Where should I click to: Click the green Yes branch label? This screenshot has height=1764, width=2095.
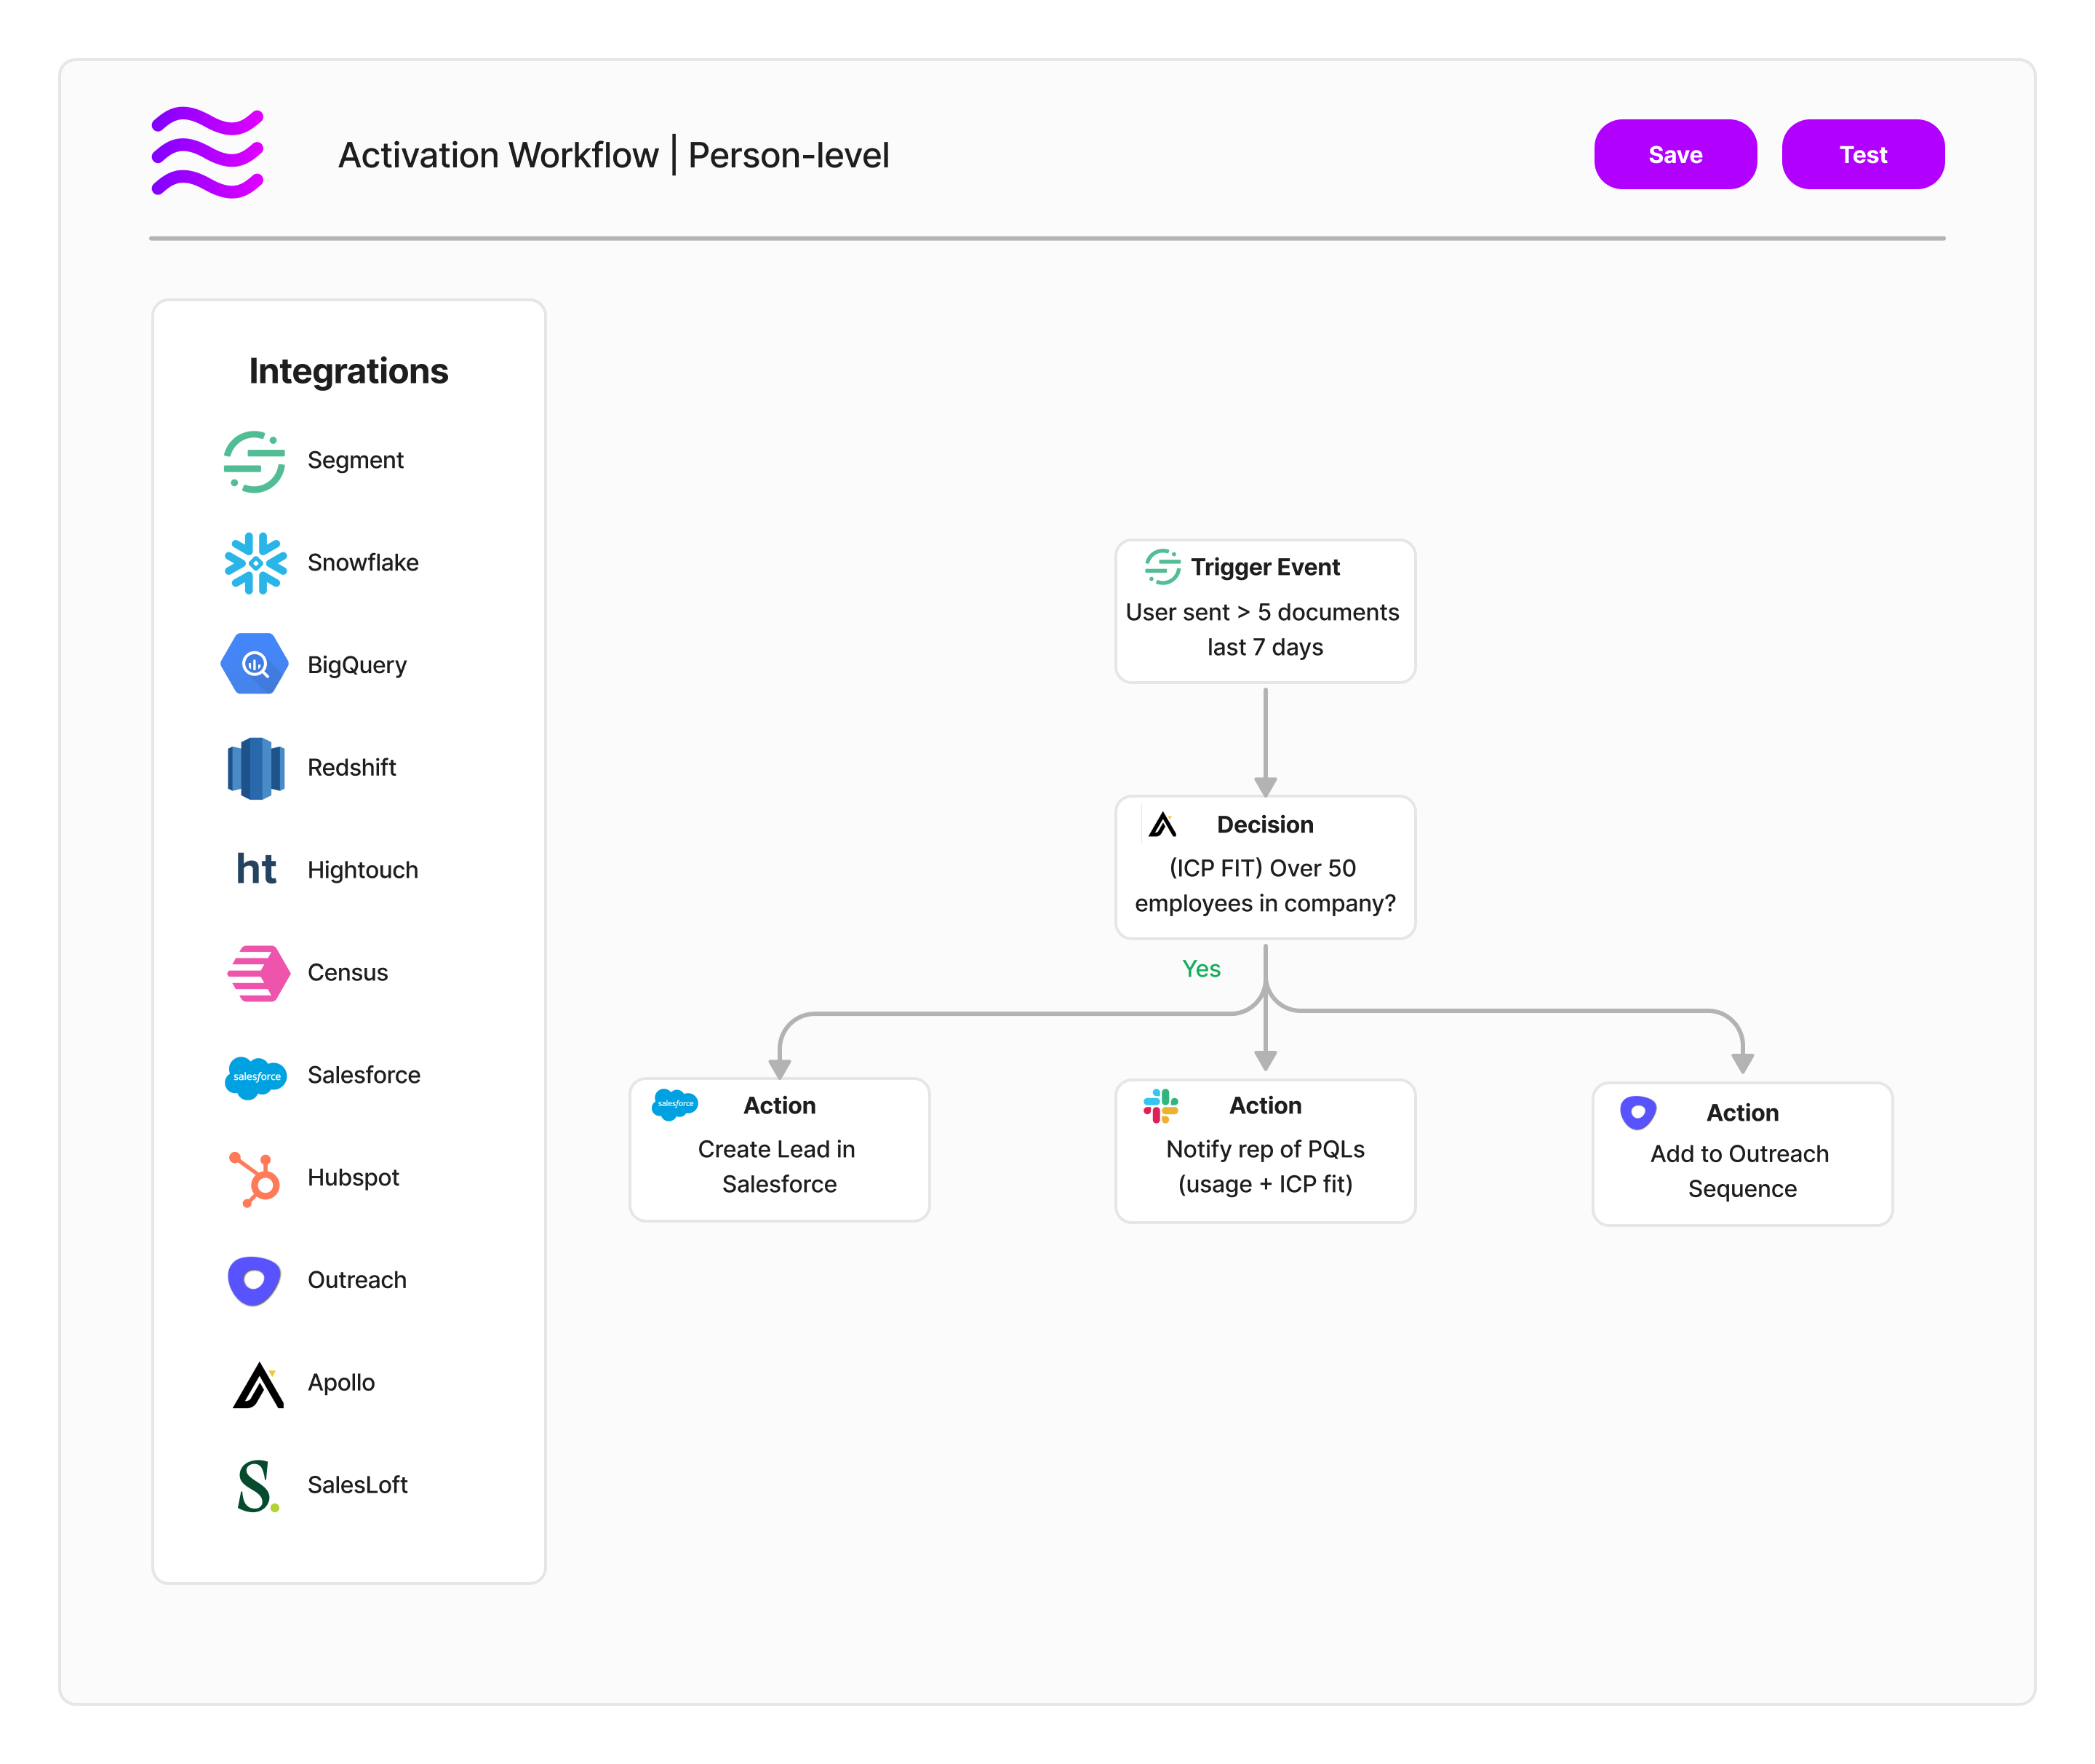1200,969
